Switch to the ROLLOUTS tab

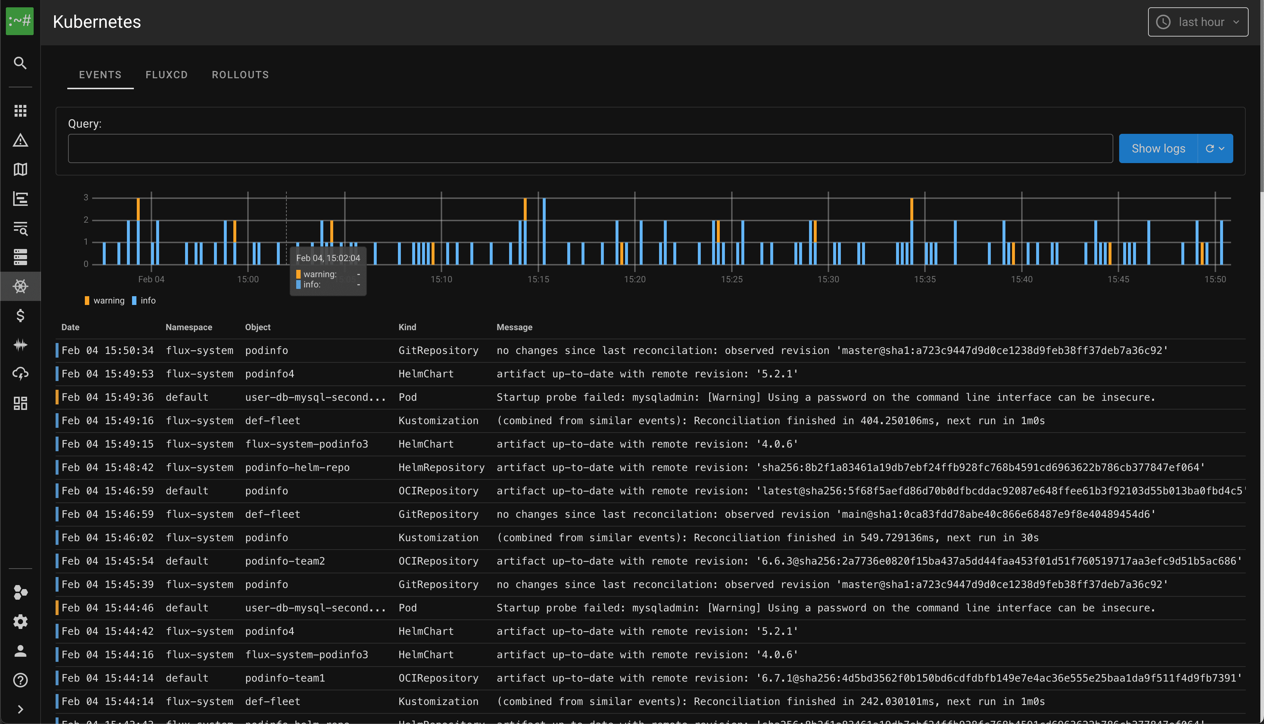(x=240, y=75)
